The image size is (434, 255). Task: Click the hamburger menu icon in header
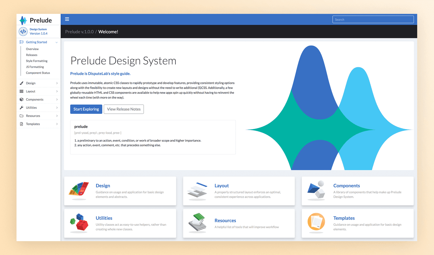[67, 19]
